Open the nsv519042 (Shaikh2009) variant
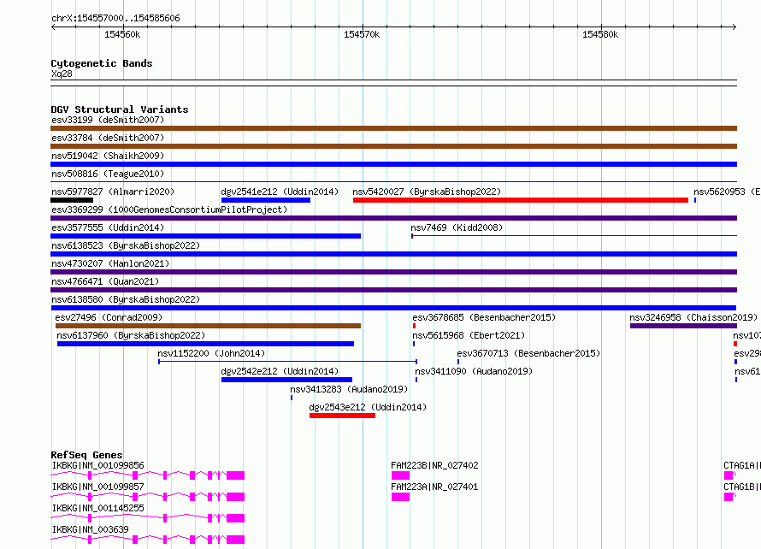The height and width of the screenshot is (549, 761). pyautogui.click(x=393, y=164)
